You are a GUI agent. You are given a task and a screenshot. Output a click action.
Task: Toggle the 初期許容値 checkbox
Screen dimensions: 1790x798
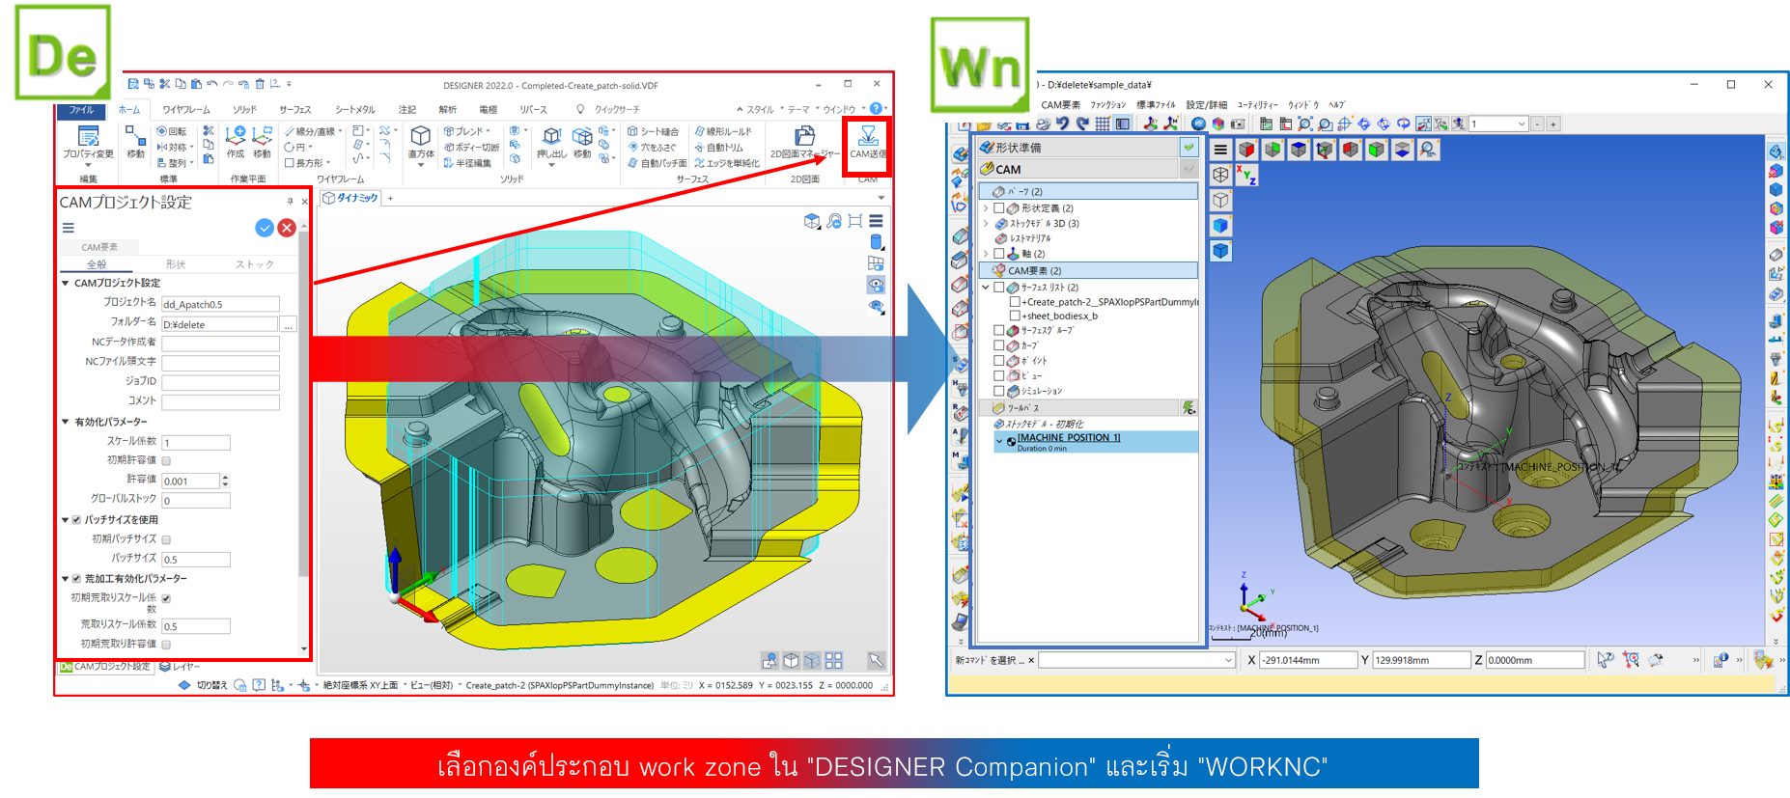pyautogui.click(x=166, y=461)
